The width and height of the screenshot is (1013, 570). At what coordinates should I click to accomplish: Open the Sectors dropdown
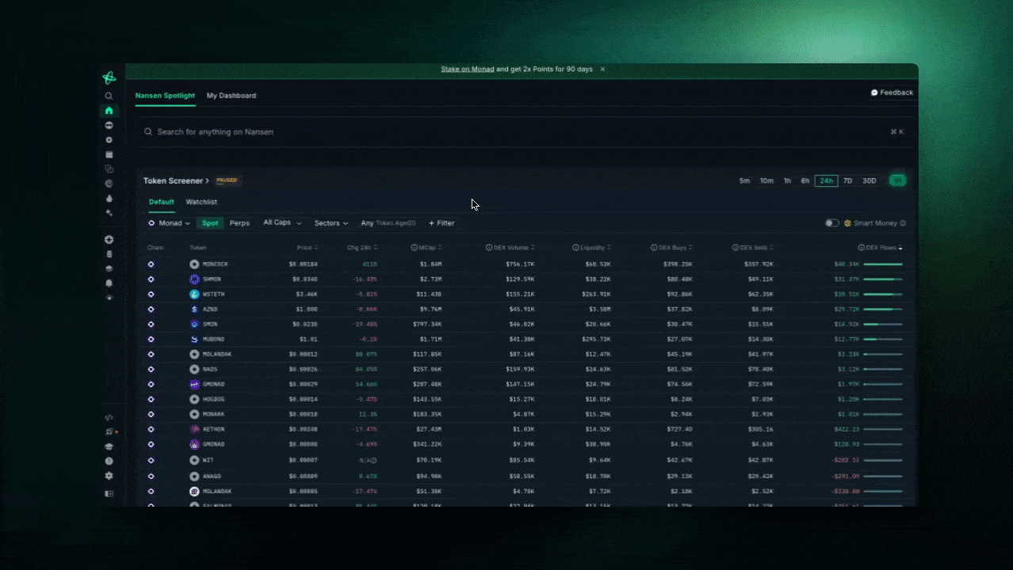click(x=331, y=223)
